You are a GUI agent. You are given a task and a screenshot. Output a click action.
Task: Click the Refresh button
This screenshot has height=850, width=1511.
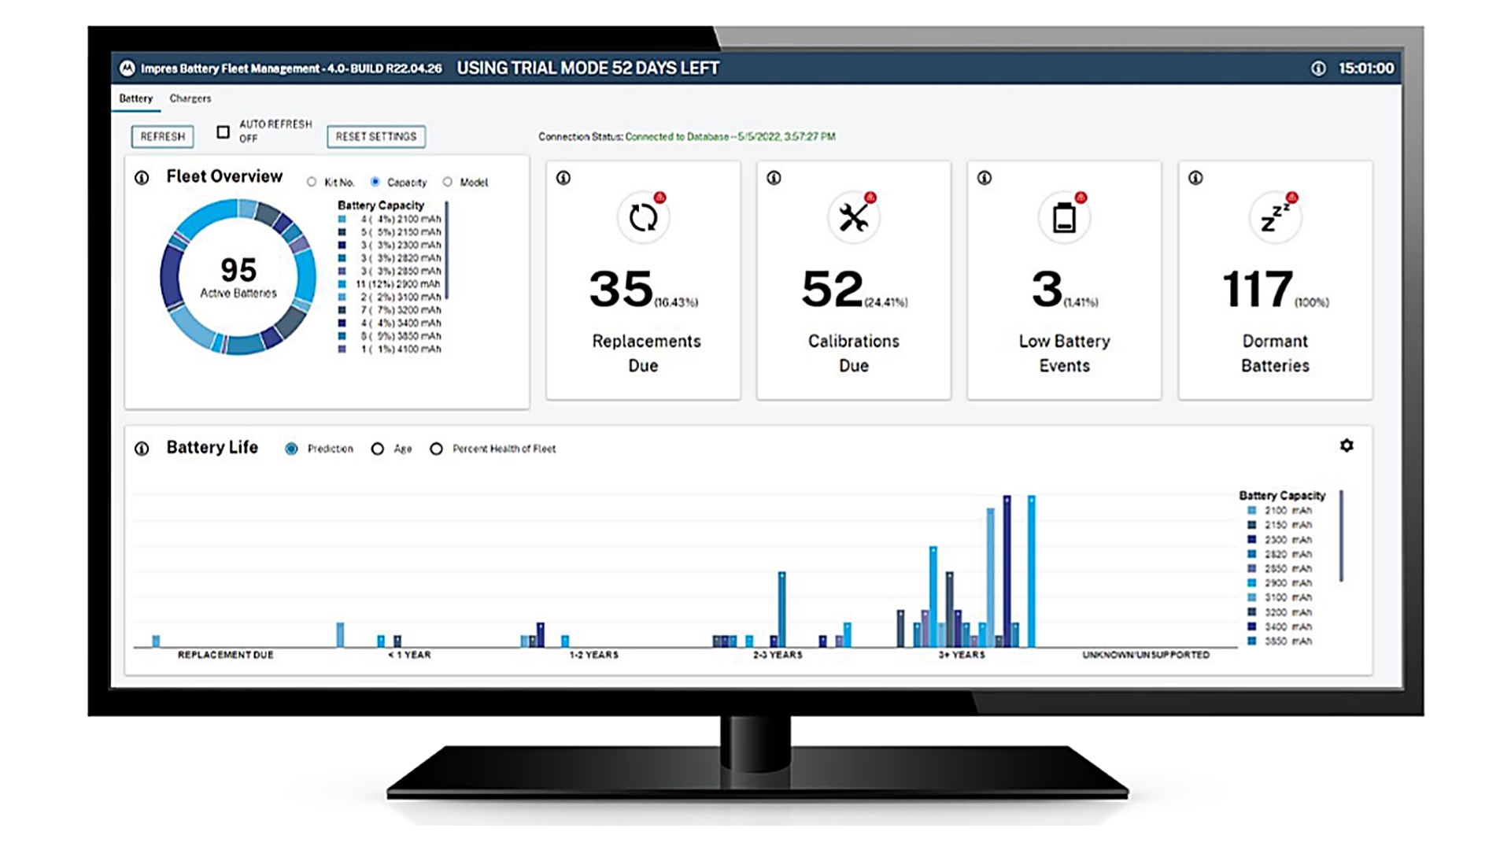161,136
